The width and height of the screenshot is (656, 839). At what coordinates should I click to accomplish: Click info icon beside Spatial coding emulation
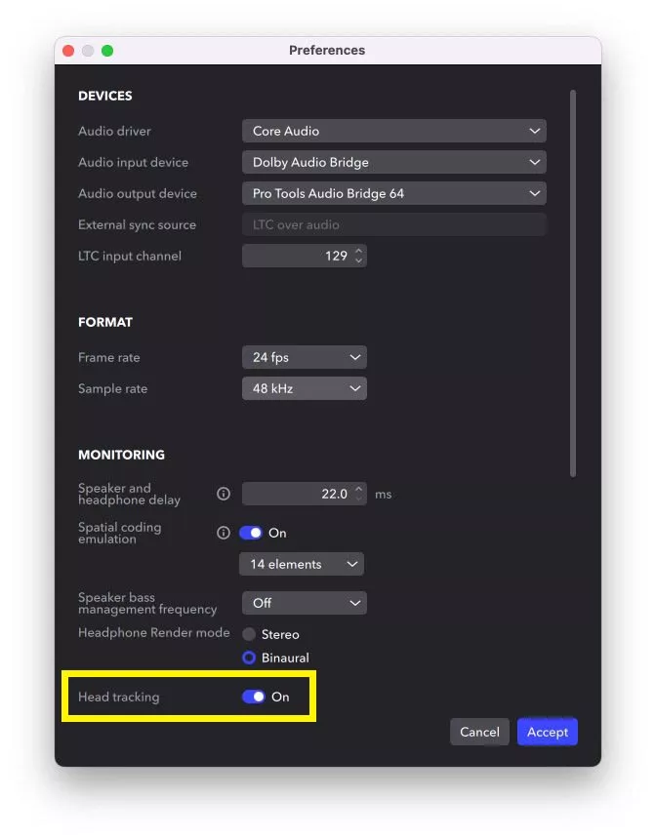point(224,533)
